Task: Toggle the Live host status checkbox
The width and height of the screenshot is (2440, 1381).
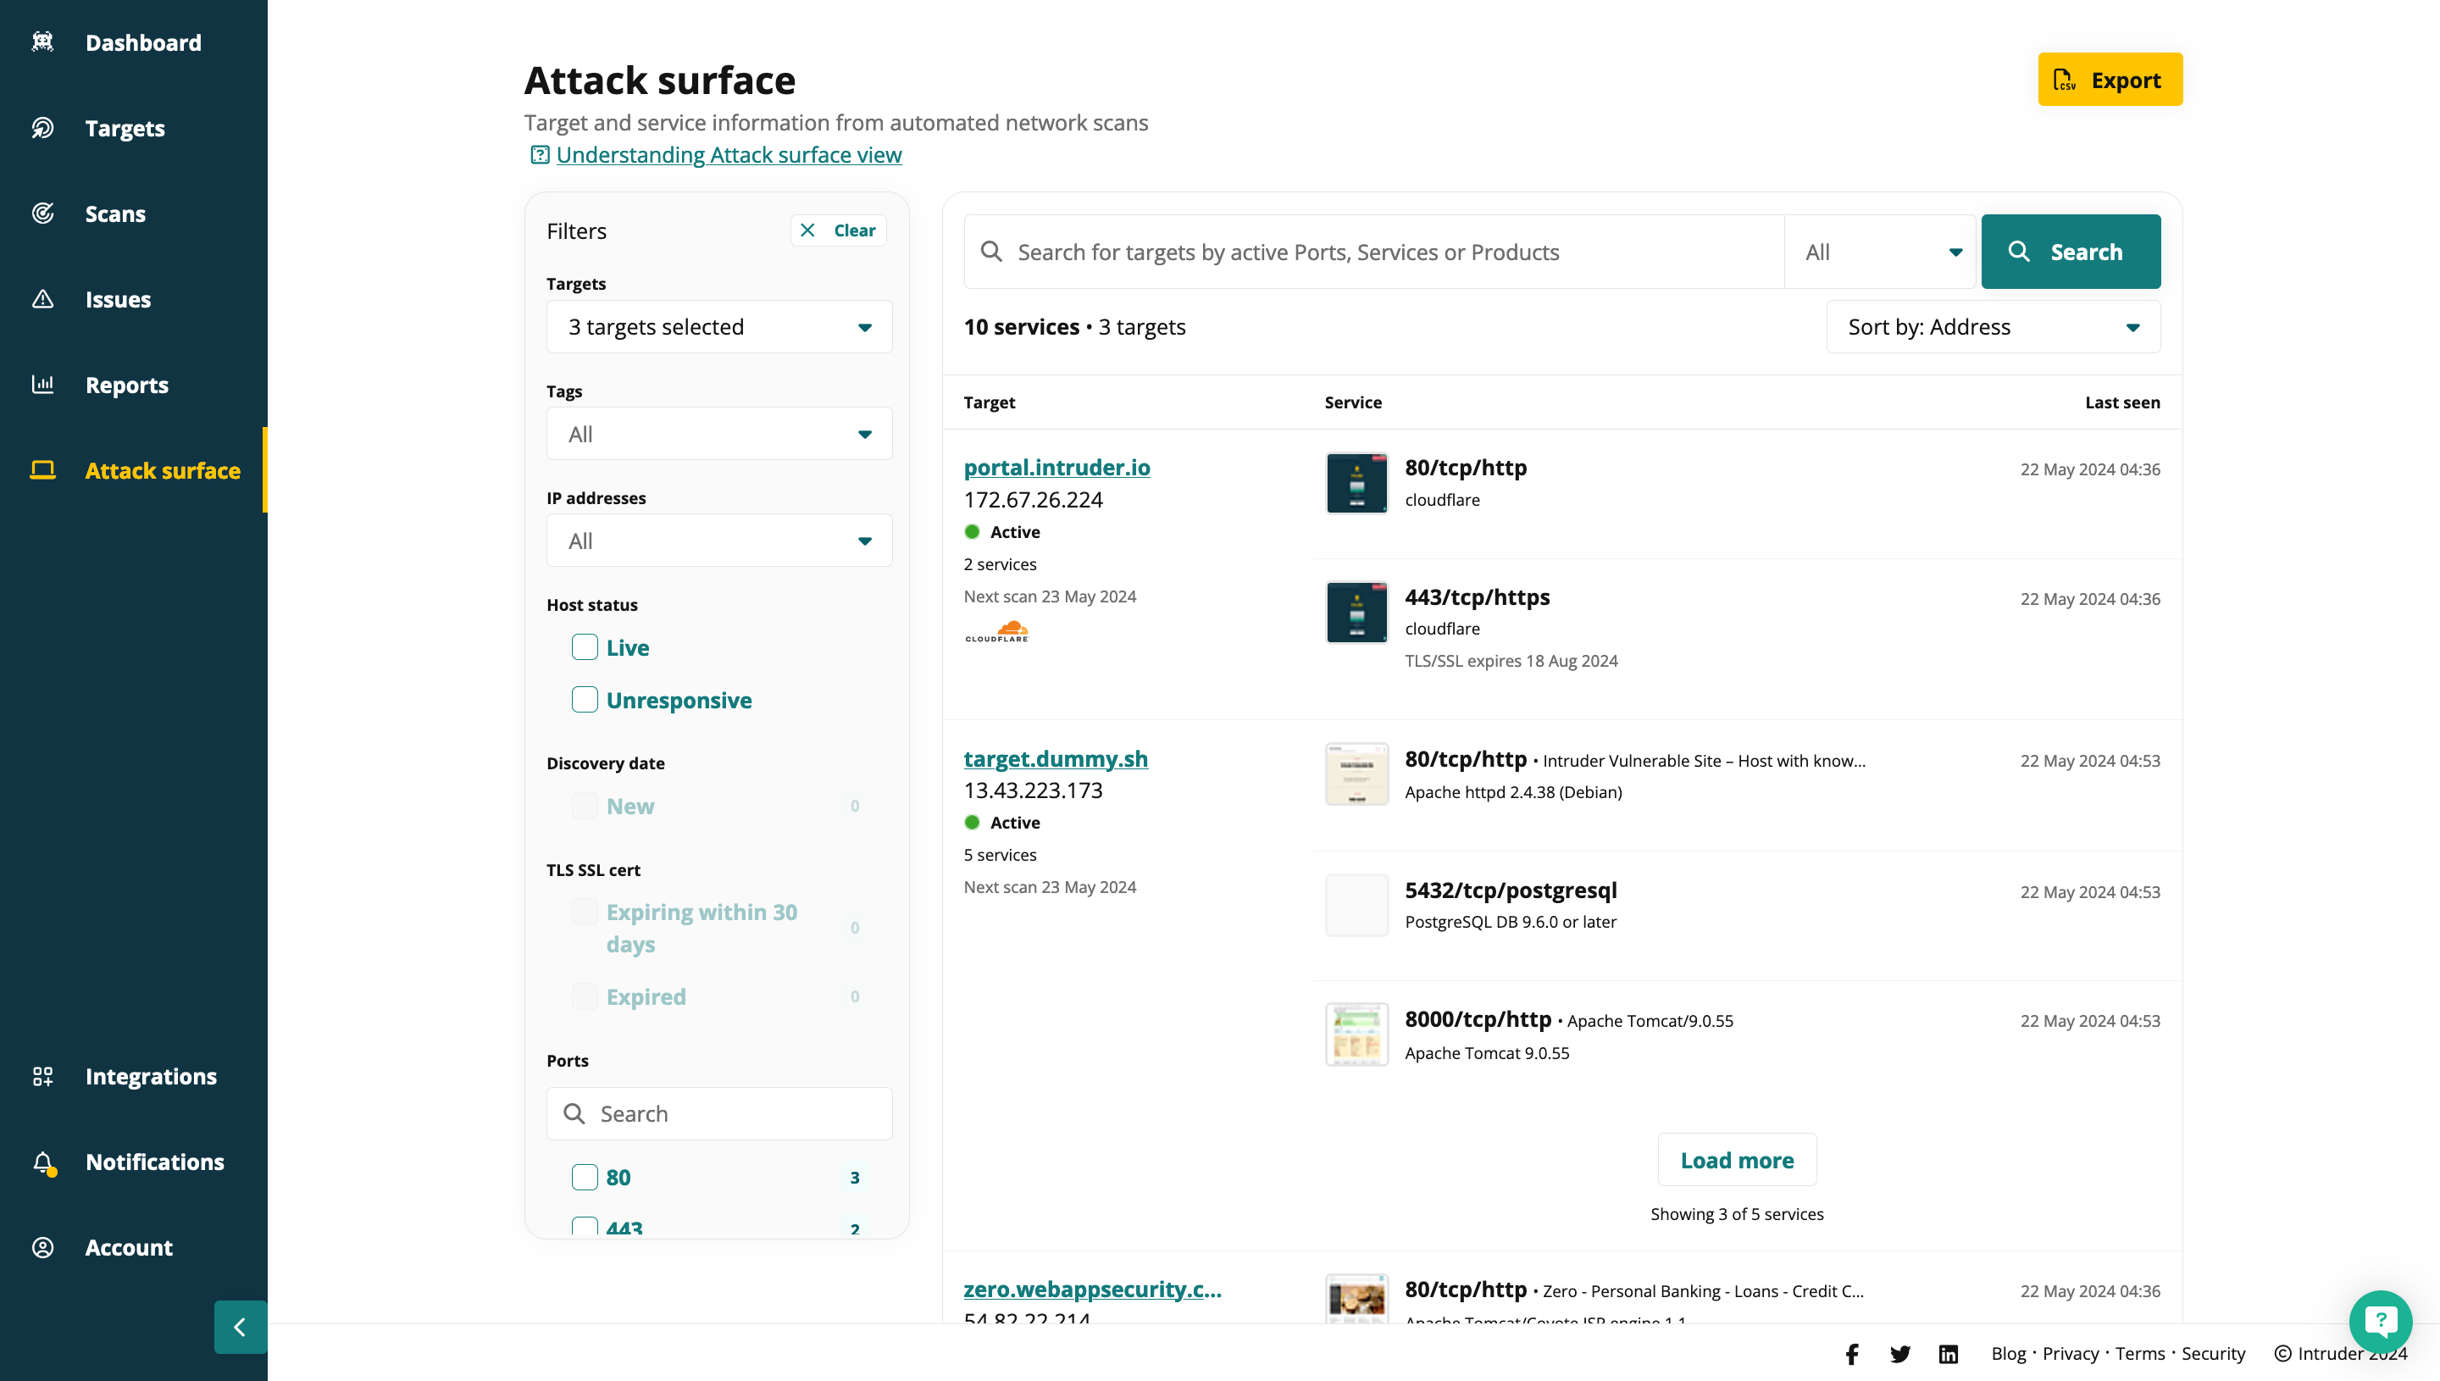Action: point(585,647)
